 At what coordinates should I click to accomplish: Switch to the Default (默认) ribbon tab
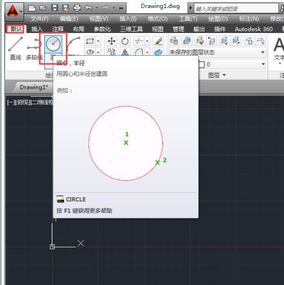(16, 29)
